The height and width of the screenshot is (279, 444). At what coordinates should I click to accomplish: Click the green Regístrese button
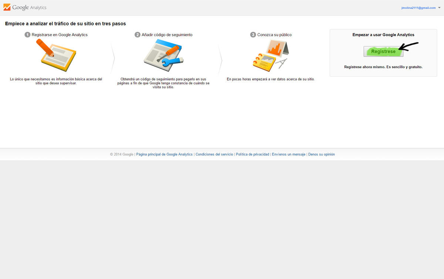(383, 51)
